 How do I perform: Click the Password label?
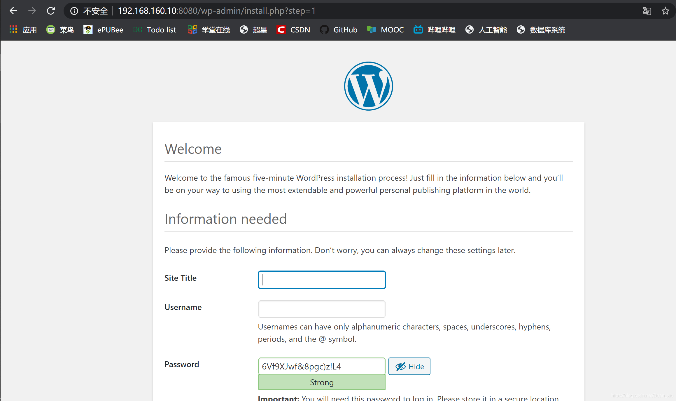coord(182,364)
